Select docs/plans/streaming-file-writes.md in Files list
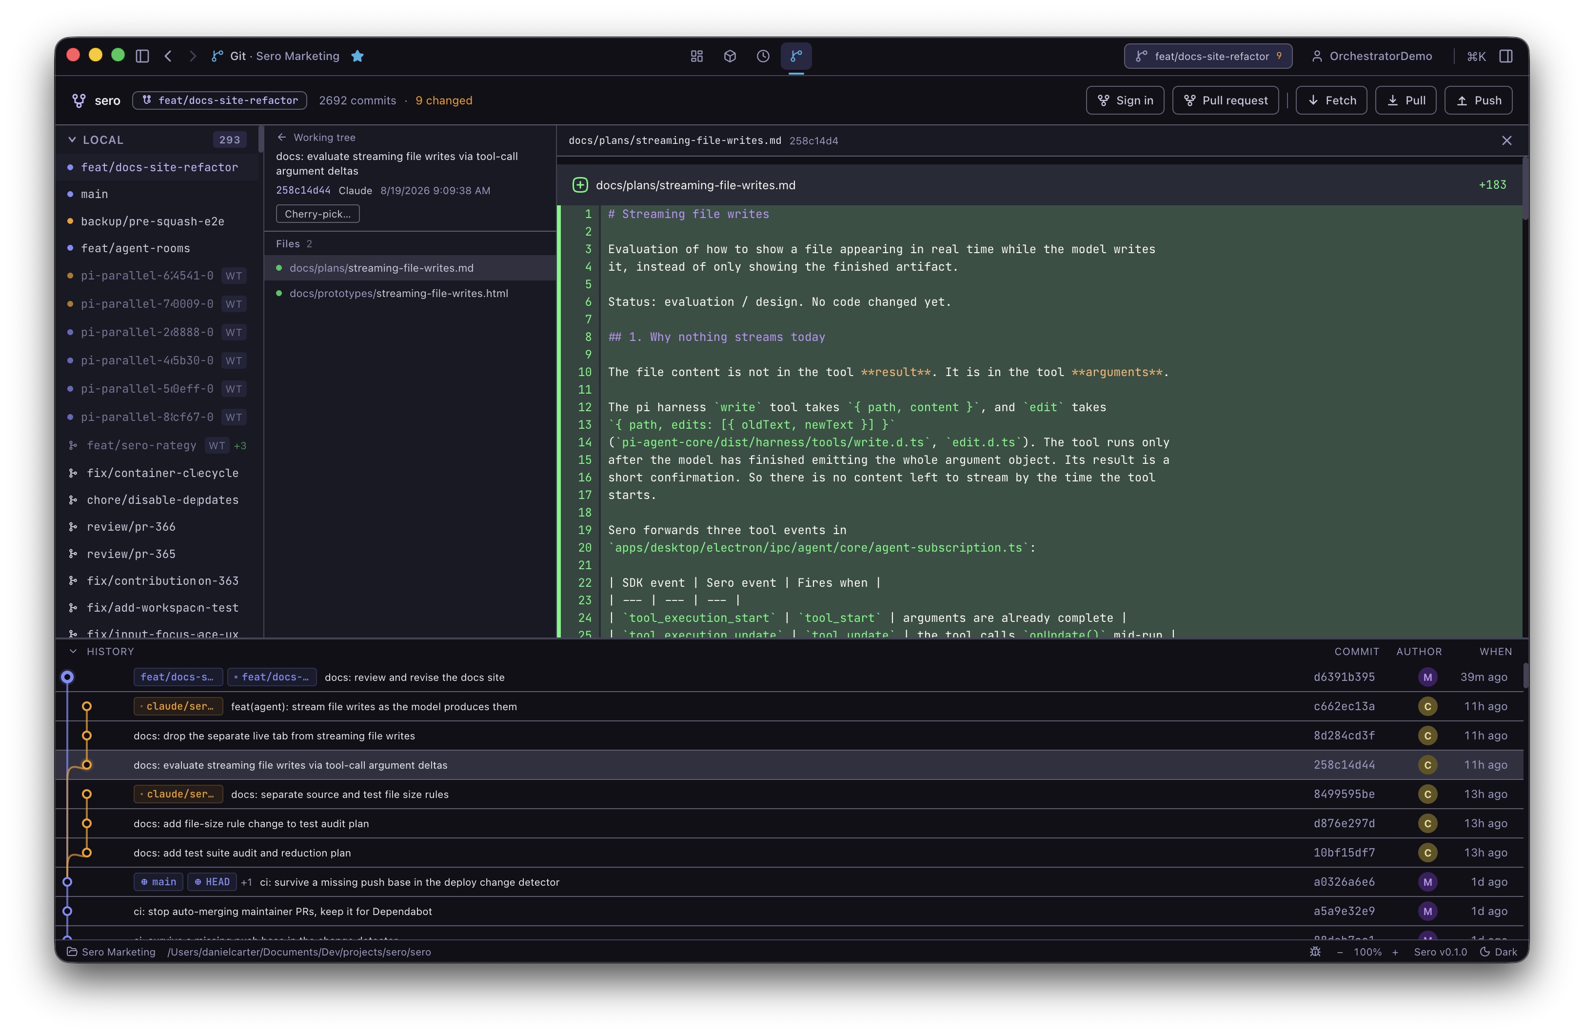Screen dimensions: 1584x1035 click(410, 268)
